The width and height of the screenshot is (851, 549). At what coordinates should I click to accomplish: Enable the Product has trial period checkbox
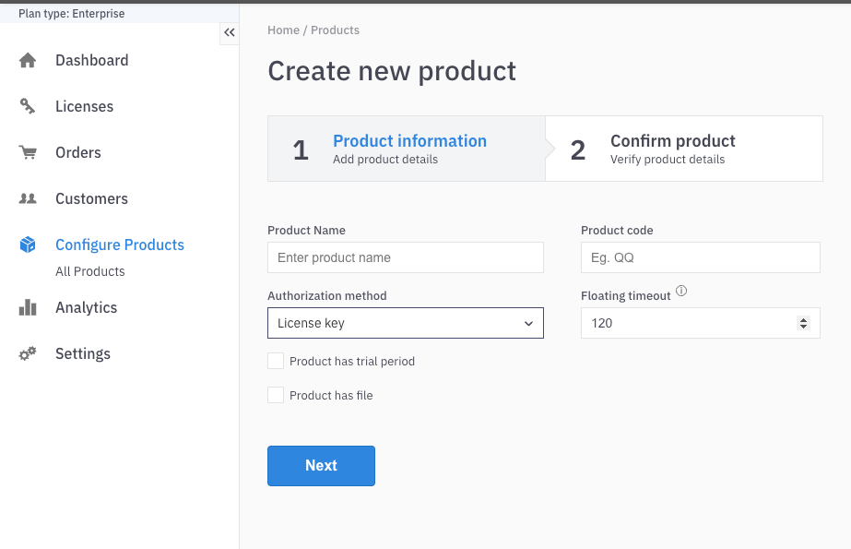point(276,361)
